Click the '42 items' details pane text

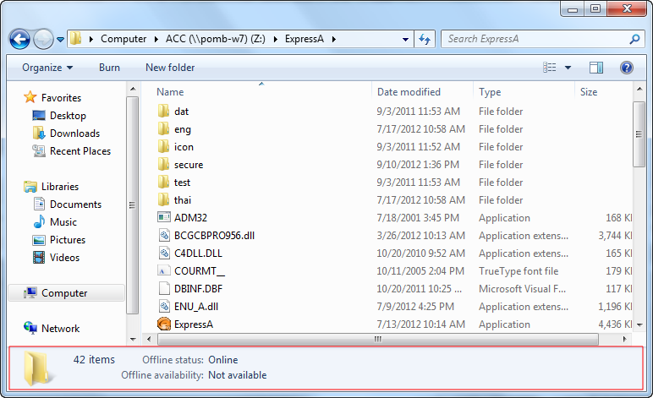pyautogui.click(x=94, y=360)
